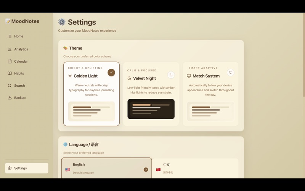Click the Settings page heading
305x191 pixels.
[82, 22]
